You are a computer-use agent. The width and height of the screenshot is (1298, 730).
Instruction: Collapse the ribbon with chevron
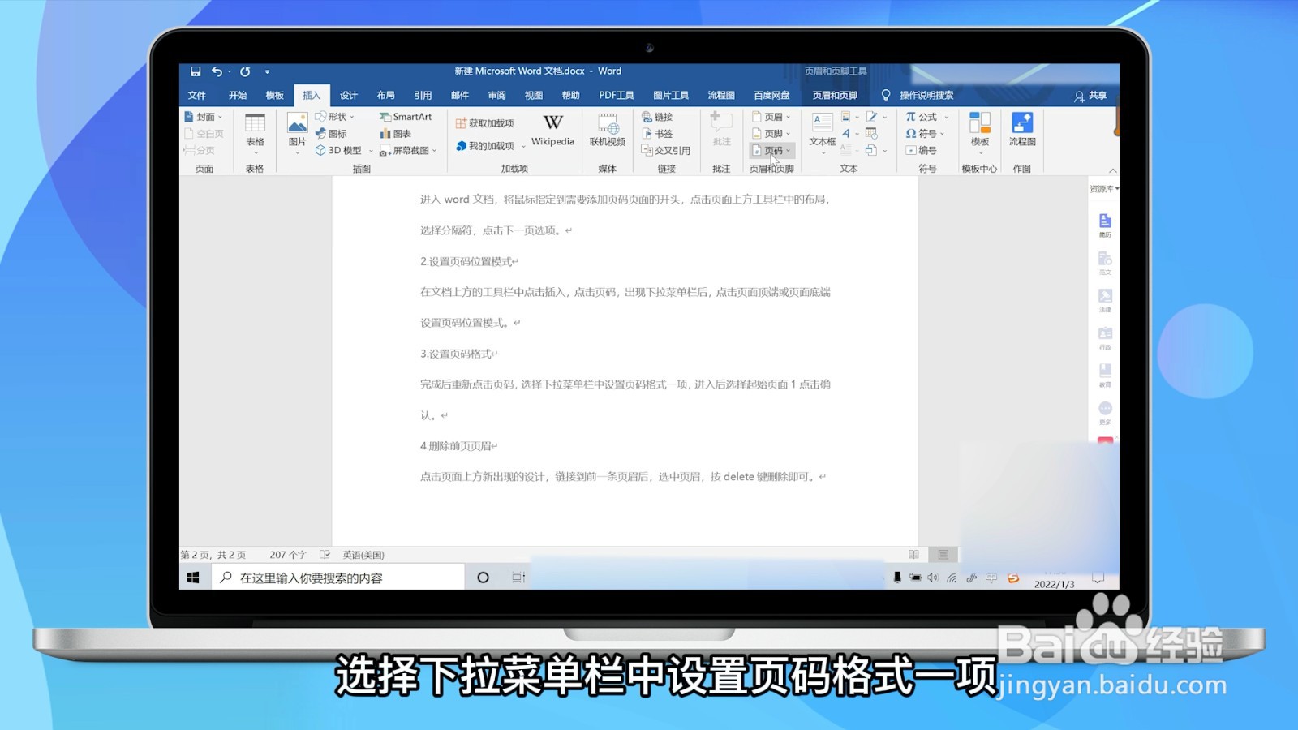[1113, 170]
